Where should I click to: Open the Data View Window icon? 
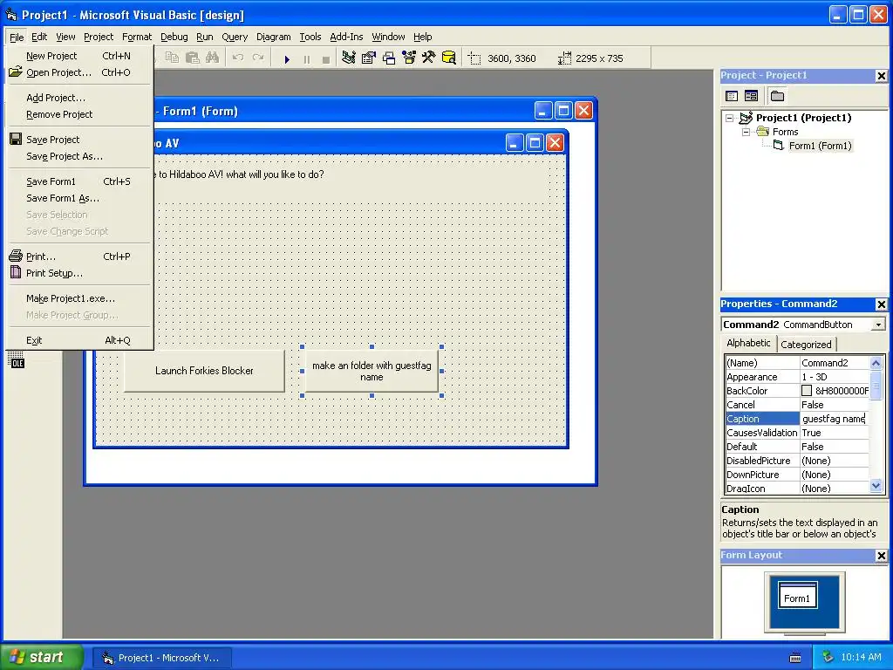[x=449, y=58]
